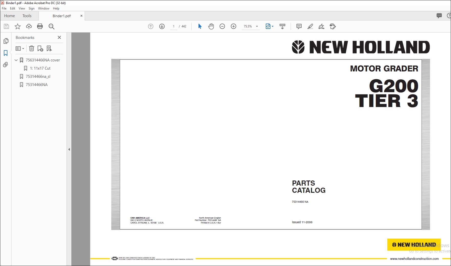The height and width of the screenshot is (266, 451).
Task: Open the Window menu
Action: pyautogui.click(x=44, y=8)
